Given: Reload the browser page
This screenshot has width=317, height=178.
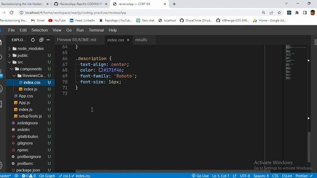Looking at the screenshot, I should click(x=11, y=12).
